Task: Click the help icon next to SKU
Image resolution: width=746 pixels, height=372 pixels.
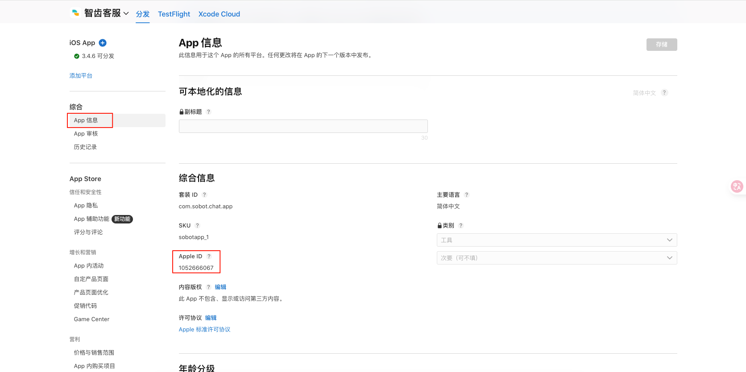Action: 197,226
